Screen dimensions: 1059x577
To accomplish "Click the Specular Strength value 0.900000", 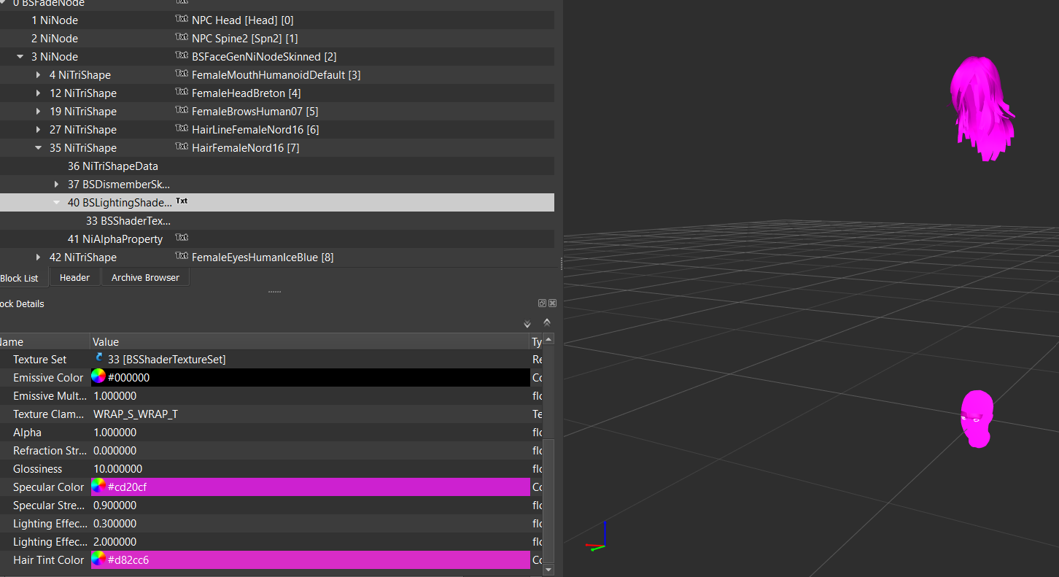I will tap(115, 505).
